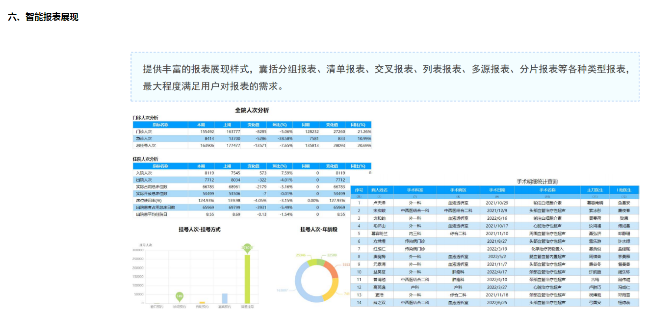Select the 床位使用率(%) row label

click(149, 200)
